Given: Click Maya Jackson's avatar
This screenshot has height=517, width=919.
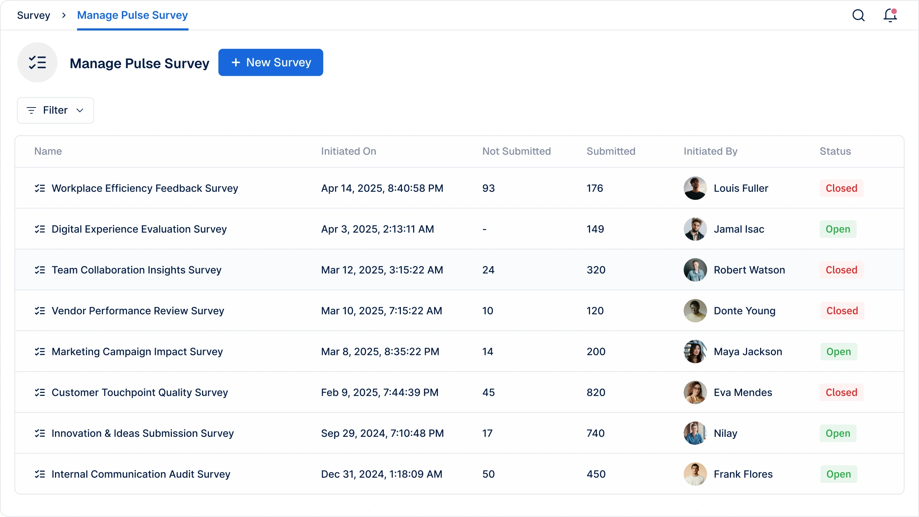Looking at the screenshot, I should [x=695, y=351].
